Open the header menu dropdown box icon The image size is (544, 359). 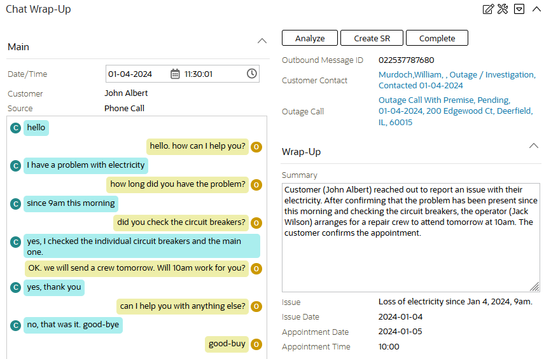click(x=519, y=9)
